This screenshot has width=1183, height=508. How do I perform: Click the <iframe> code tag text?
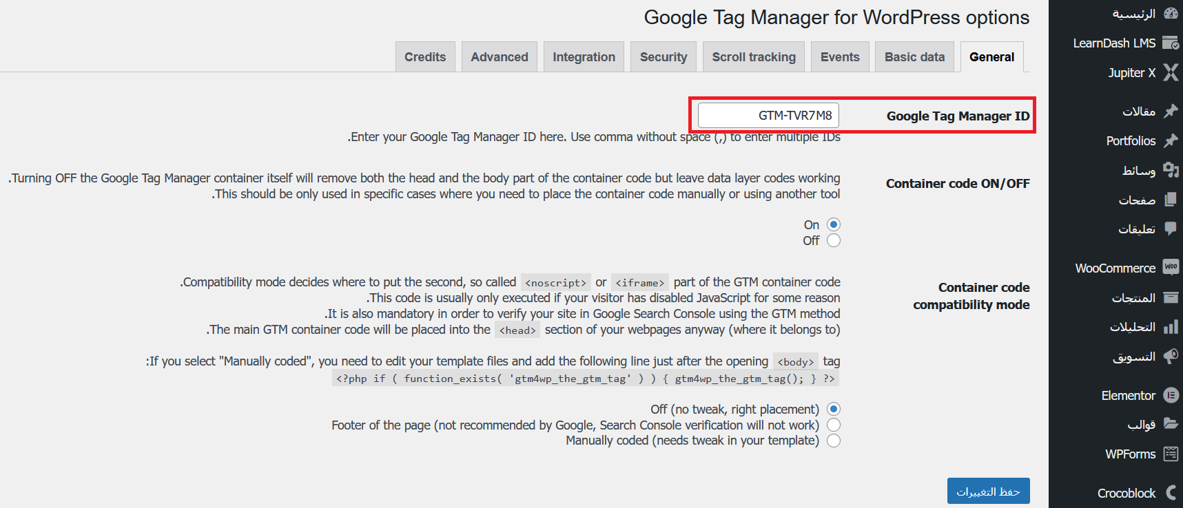click(x=640, y=282)
